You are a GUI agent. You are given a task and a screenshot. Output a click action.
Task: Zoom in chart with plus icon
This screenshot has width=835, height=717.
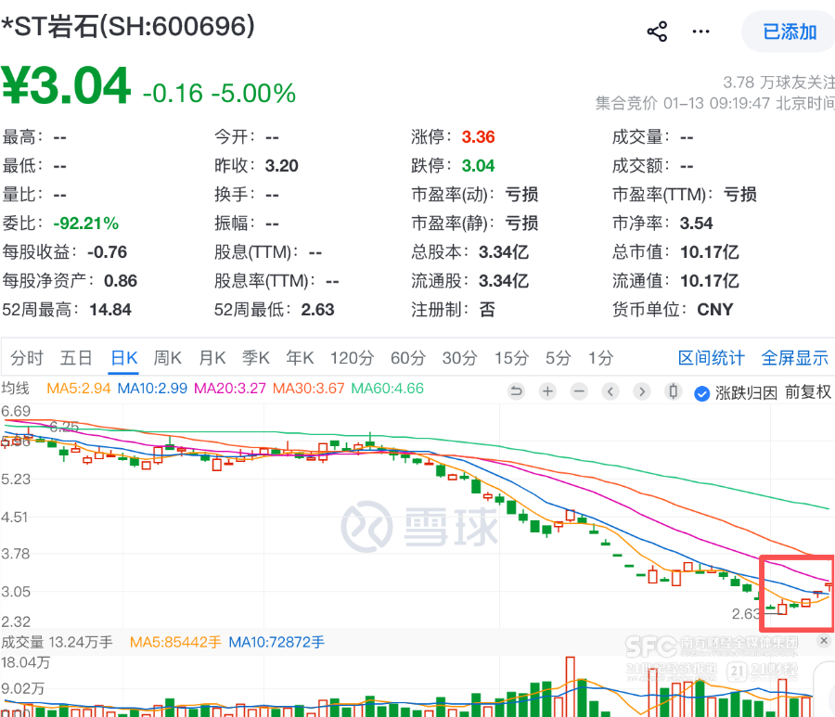click(x=547, y=391)
